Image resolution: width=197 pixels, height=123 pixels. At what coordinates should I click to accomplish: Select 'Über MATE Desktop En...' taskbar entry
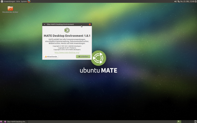[16, 122]
